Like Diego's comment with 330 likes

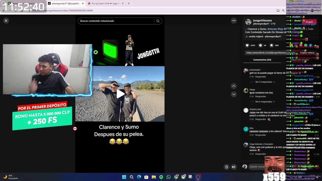click(314, 97)
